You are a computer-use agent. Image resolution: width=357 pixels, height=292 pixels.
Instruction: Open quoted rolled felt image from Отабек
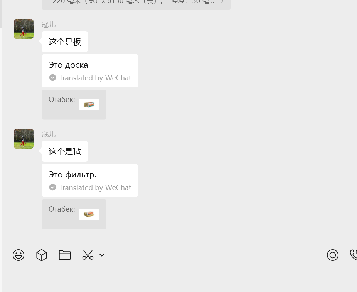click(x=89, y=214)
